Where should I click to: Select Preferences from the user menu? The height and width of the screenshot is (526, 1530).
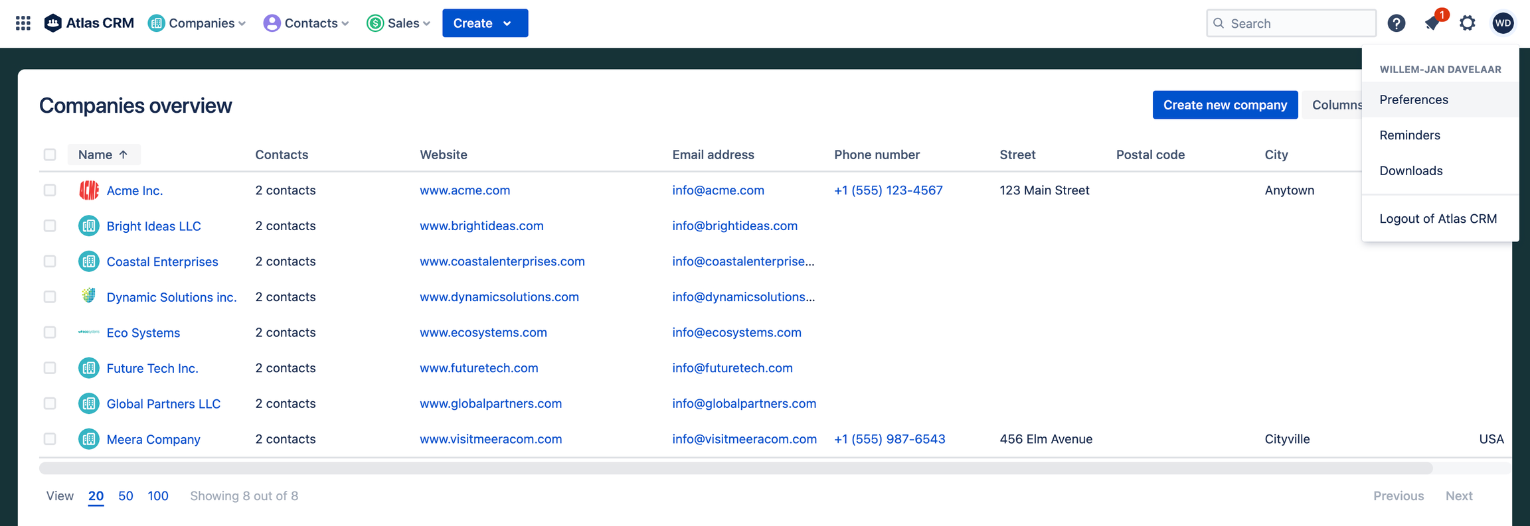coord(1413,99)
